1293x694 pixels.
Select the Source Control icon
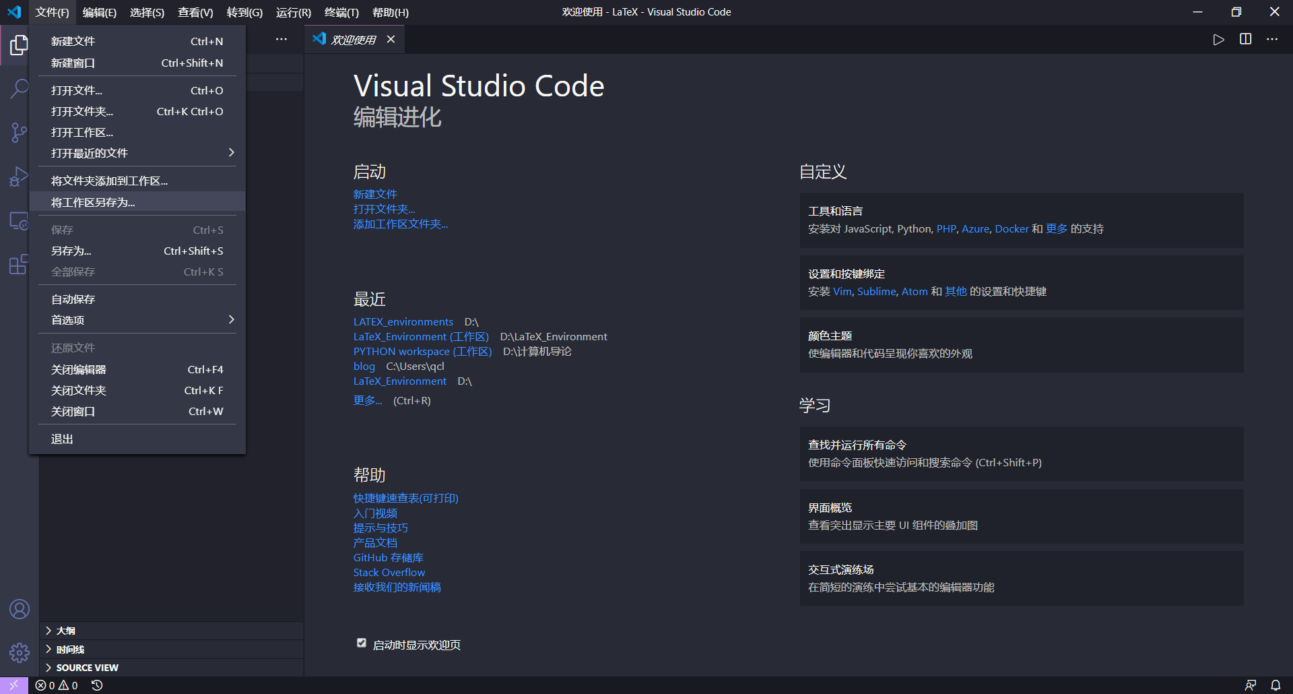pyautogui.click(x=20, y=132)
